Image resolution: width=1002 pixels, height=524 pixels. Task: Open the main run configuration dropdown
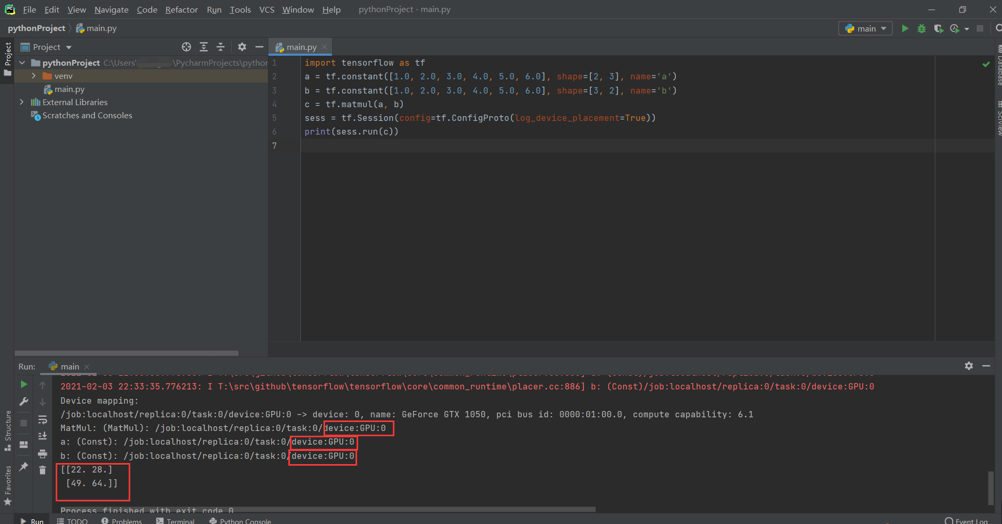[x=865, y=28]
